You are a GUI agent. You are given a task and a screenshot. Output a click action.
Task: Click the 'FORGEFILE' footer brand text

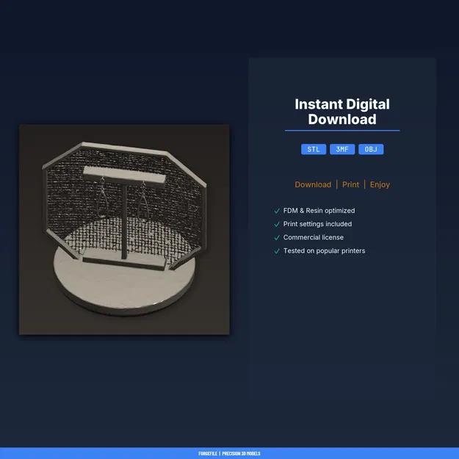click(x=208, y=453)
